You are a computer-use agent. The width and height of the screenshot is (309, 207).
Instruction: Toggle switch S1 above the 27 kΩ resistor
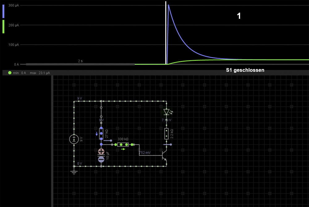click(101, 112)
